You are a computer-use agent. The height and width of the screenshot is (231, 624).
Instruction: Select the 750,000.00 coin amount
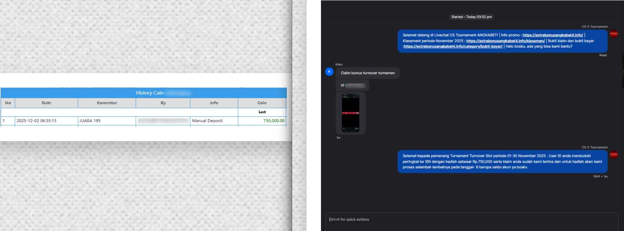tap(274, 121)
